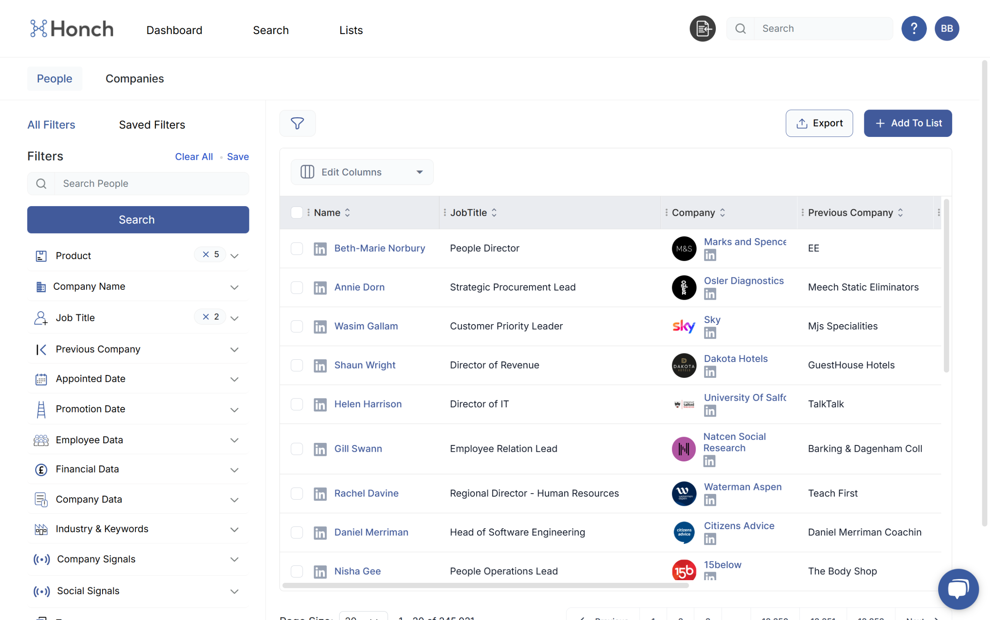990x620 pixels.
Task: Select the Helen Harrison row checkbox
Action: [x=296, y=404]
